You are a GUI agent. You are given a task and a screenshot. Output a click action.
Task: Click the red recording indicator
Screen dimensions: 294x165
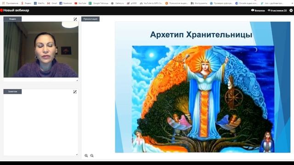1,10
